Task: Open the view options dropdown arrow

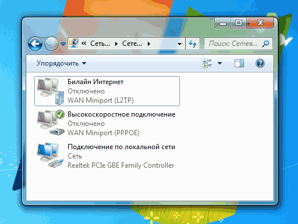Action: pyautogui.click(x=219, y=63)
